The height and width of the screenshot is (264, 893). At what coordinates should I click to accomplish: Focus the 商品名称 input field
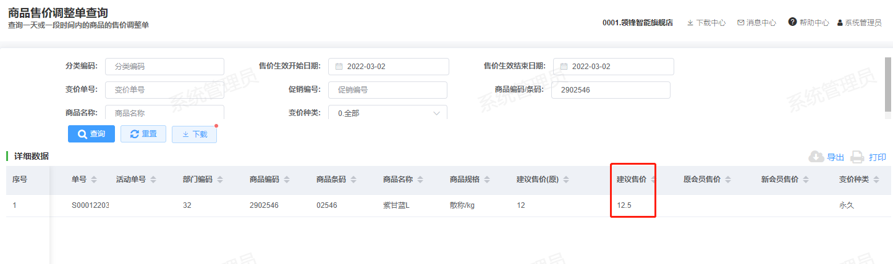pyautogui.click(x=164, y=113)
